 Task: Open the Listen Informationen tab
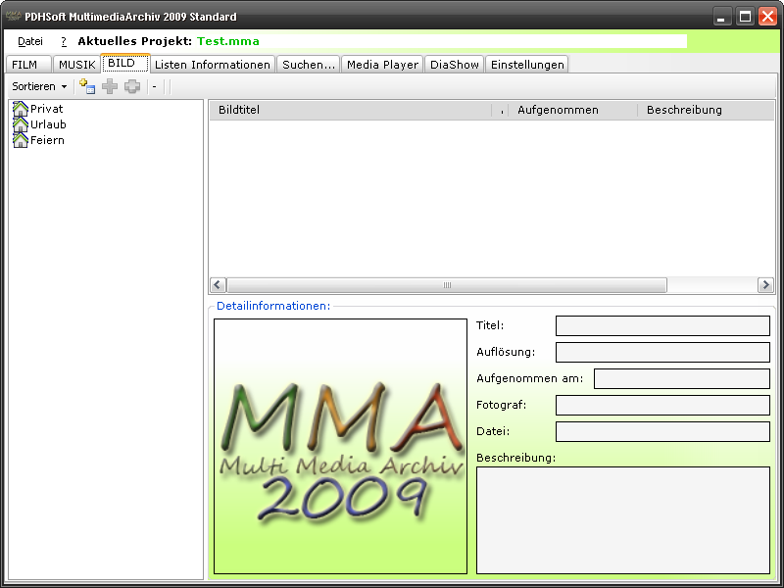(213, 65)
